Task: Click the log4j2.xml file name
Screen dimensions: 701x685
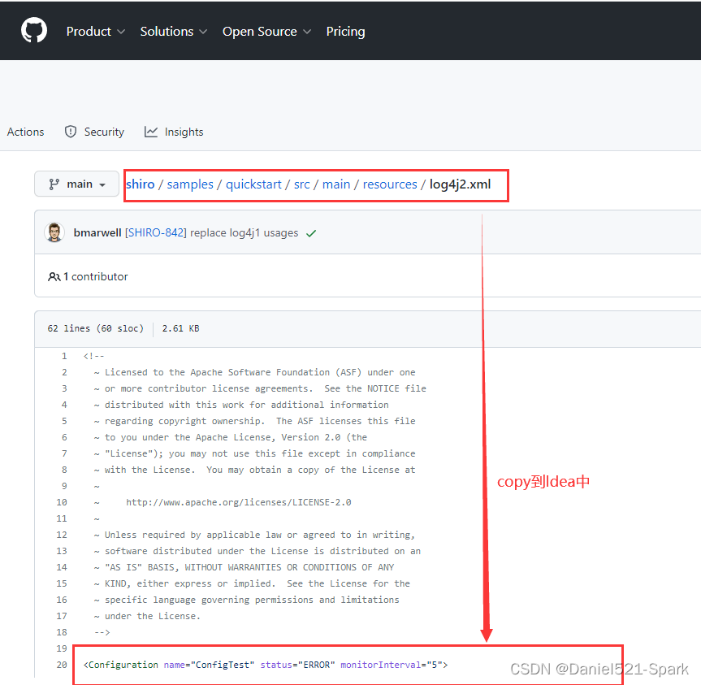Action: click(x=460, y=184)
